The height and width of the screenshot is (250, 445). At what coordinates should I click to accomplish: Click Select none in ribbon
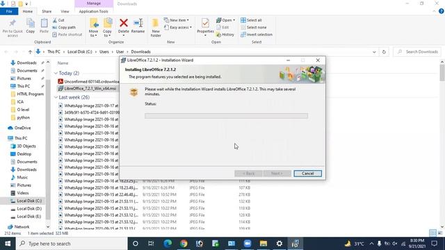pyautogui.click(x=253, y=28)
